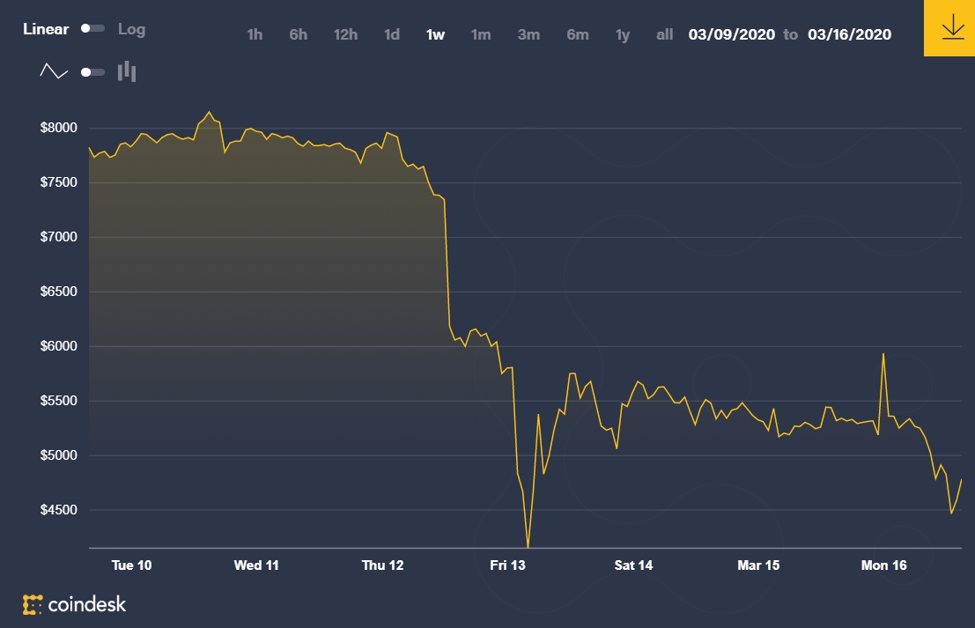Show the 1m price range
This screenshot has height=628, width=975.
tap(481, 34)
